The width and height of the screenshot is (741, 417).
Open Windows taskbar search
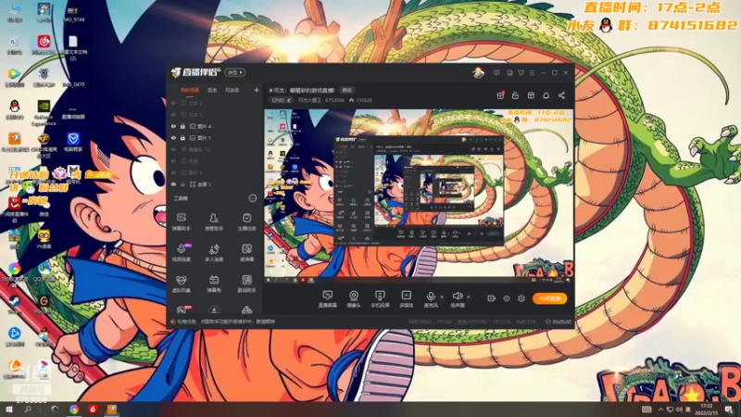(28, 410)
